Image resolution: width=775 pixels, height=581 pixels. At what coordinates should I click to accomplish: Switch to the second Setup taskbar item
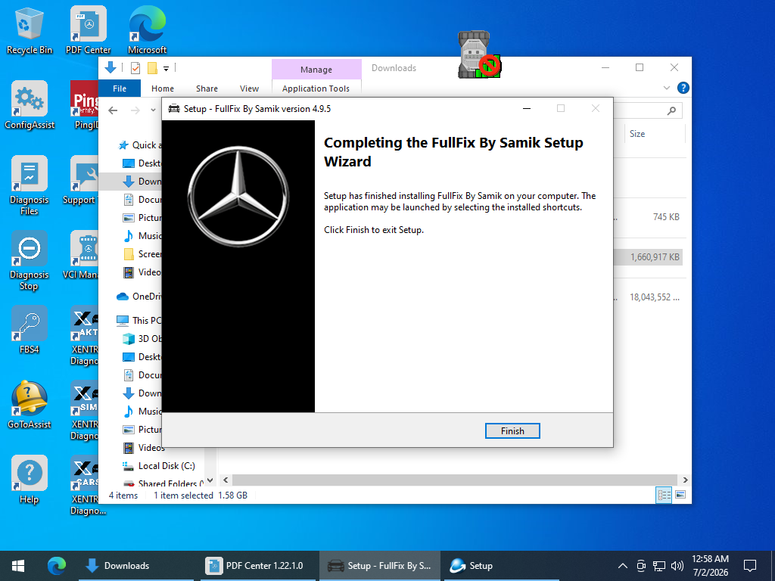(501, 566)
